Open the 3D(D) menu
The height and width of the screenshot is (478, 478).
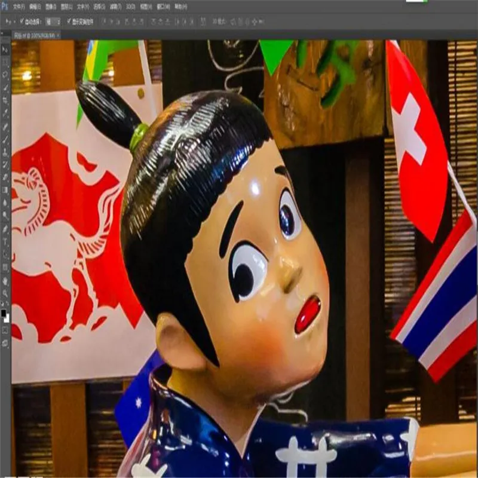point(130,7)
